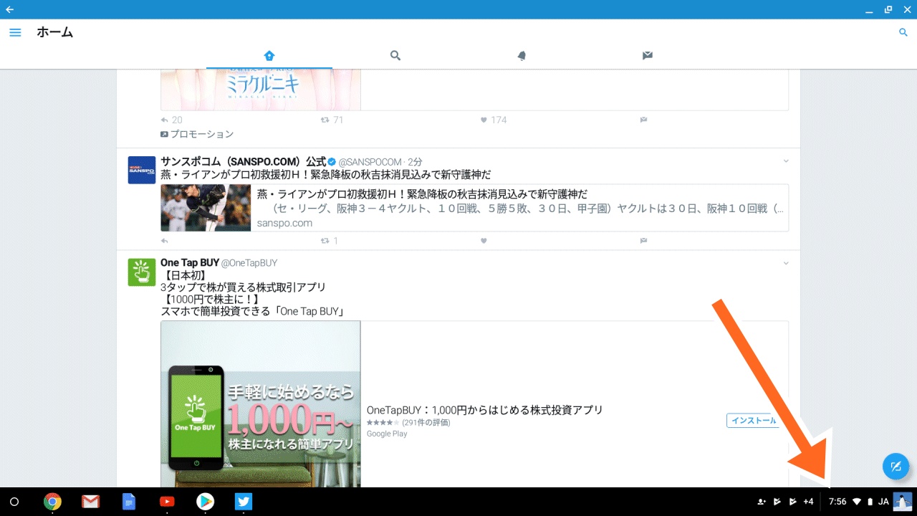Reply to the SANSPO tweet

coord(165,241)
